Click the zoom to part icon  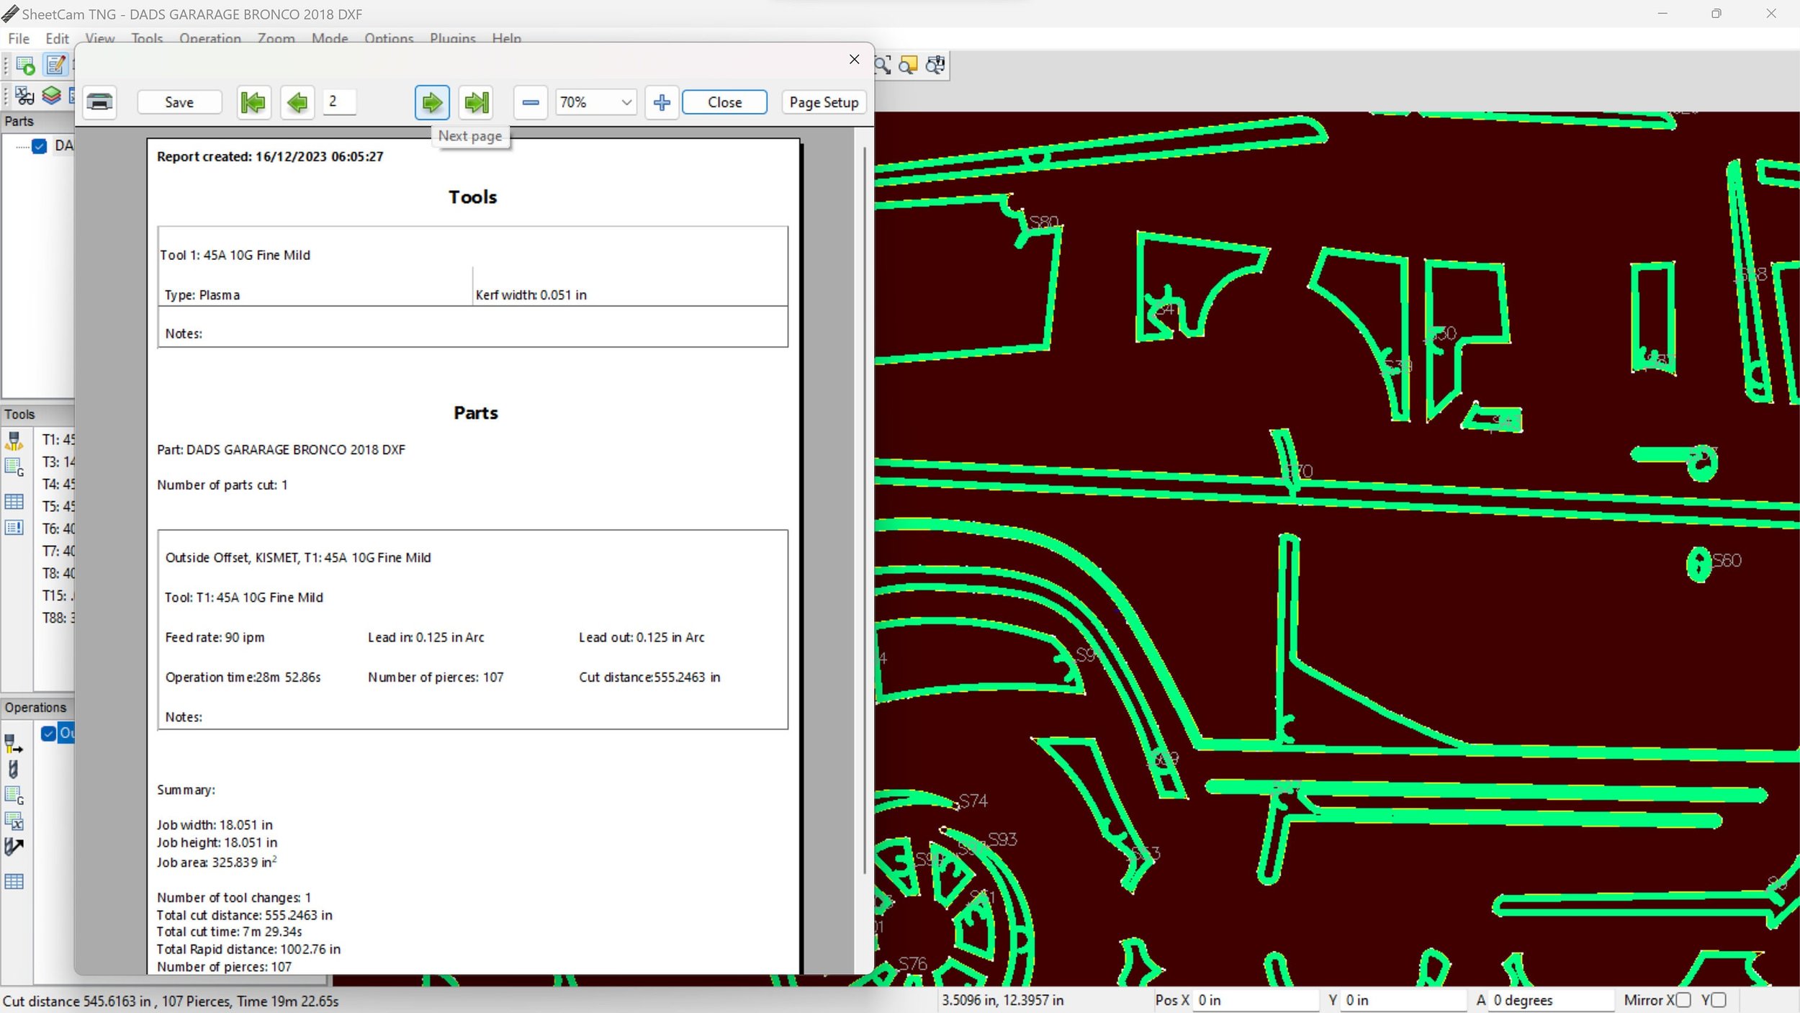click(x=935, y=66)
